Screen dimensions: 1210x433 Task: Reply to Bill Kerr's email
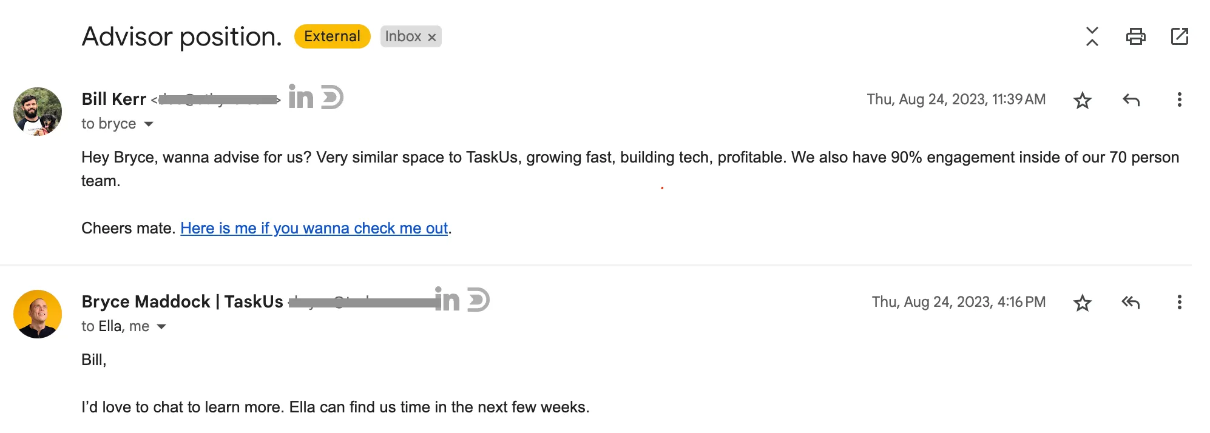(1131, 100)
